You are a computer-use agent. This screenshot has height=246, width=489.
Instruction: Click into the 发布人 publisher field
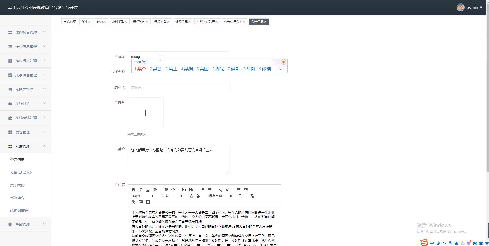pyautogui.click(x=179, y=87)
